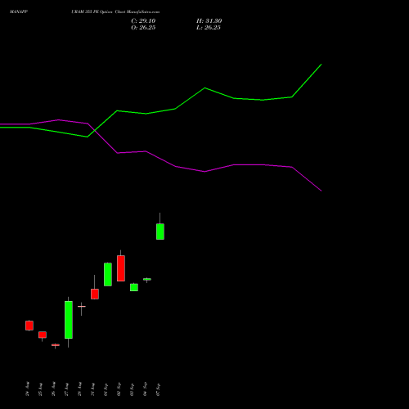This screenshot has width=409, height=409.
Task: Select the 26 Aug date label
Action: coord(53,389)
